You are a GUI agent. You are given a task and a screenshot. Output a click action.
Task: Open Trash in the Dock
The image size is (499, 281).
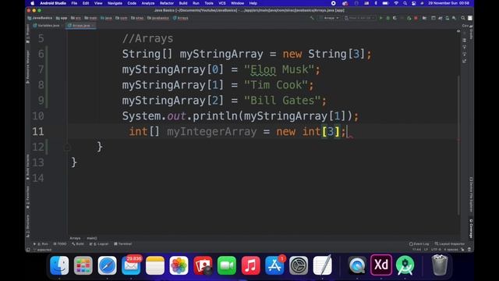pos(440,265)
